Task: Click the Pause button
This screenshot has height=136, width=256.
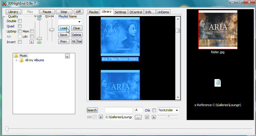Action: (47, 12)
